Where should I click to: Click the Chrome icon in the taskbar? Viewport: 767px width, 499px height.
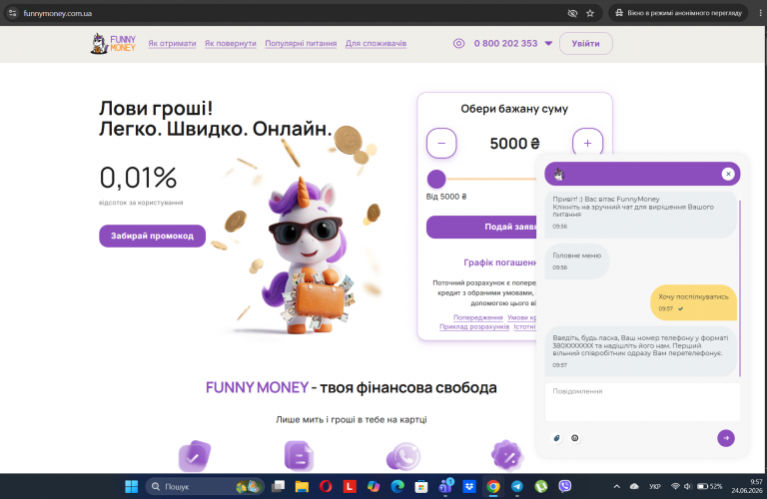tap(493, 486)
